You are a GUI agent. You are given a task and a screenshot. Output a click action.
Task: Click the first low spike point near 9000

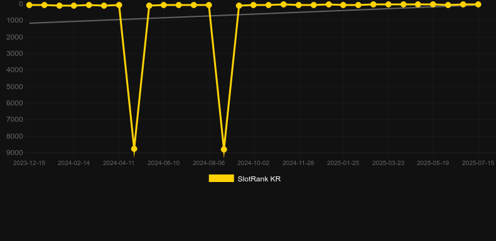click(134, 149)
